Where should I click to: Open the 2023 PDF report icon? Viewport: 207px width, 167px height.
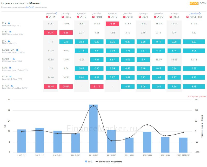point(171,17)
